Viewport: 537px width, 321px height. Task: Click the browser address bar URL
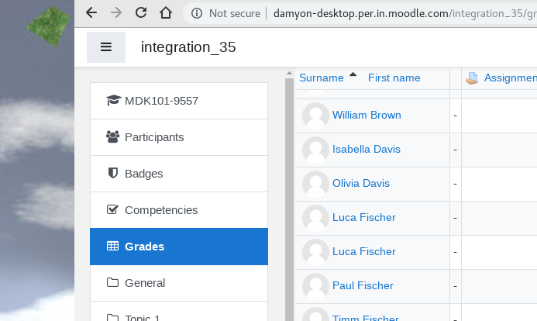pyautogui.click(x=404, y=13)
